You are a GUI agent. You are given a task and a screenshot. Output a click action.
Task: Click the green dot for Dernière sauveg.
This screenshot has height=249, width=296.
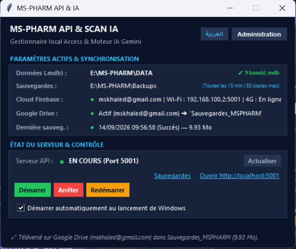(92, 128)
